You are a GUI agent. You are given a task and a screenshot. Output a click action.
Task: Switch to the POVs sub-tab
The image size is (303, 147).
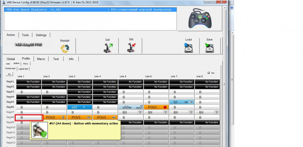pyautogui.click(x=25, y=64)
